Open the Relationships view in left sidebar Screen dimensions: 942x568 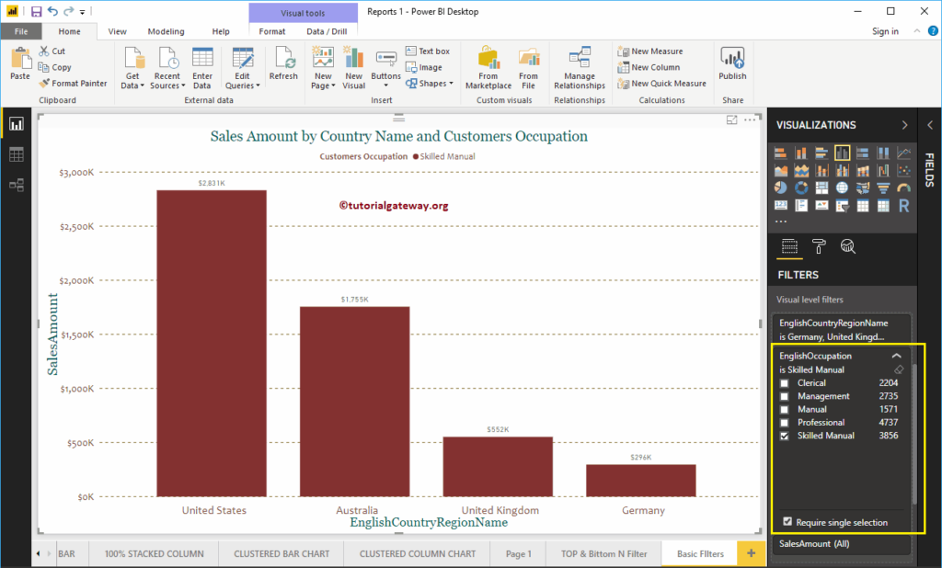point(17,185)
